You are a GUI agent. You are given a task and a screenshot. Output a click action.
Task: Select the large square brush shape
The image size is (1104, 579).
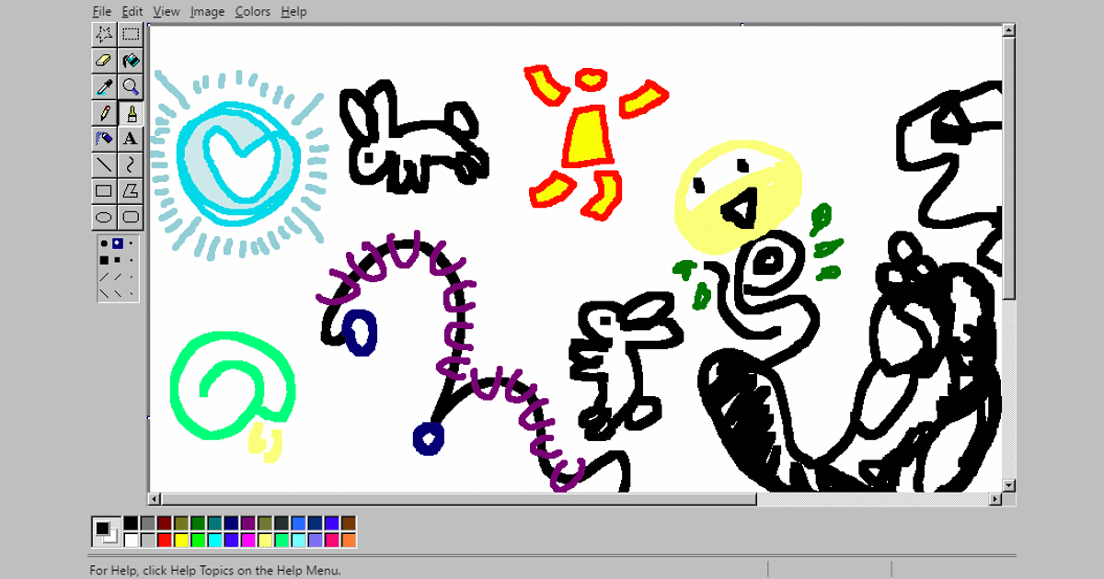104,260
